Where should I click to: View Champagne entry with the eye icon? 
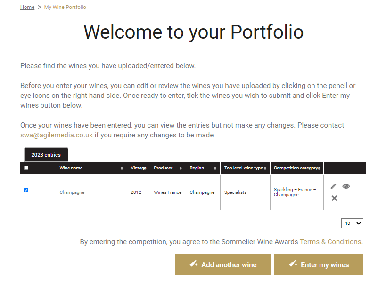click(x=346, y=186)
